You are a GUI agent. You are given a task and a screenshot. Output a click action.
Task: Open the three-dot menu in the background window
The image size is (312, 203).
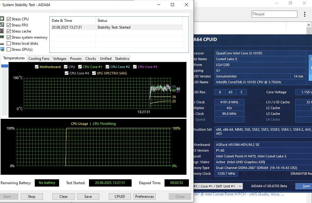click(x=304, y=14)
